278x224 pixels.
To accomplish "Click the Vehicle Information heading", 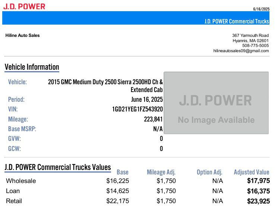I will [32, 67].
